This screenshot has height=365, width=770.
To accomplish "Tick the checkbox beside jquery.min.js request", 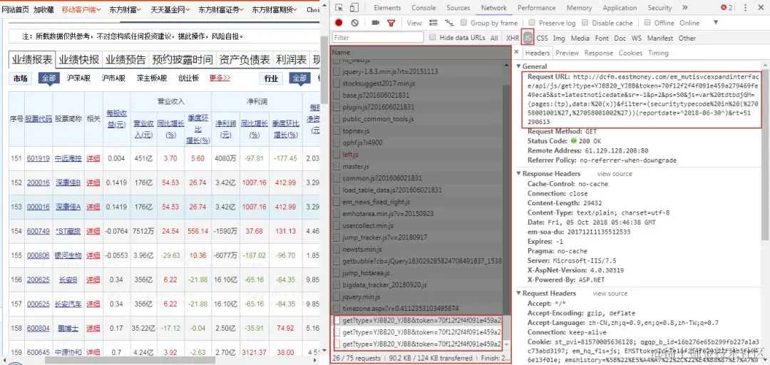I will click(x=337, y=297).
